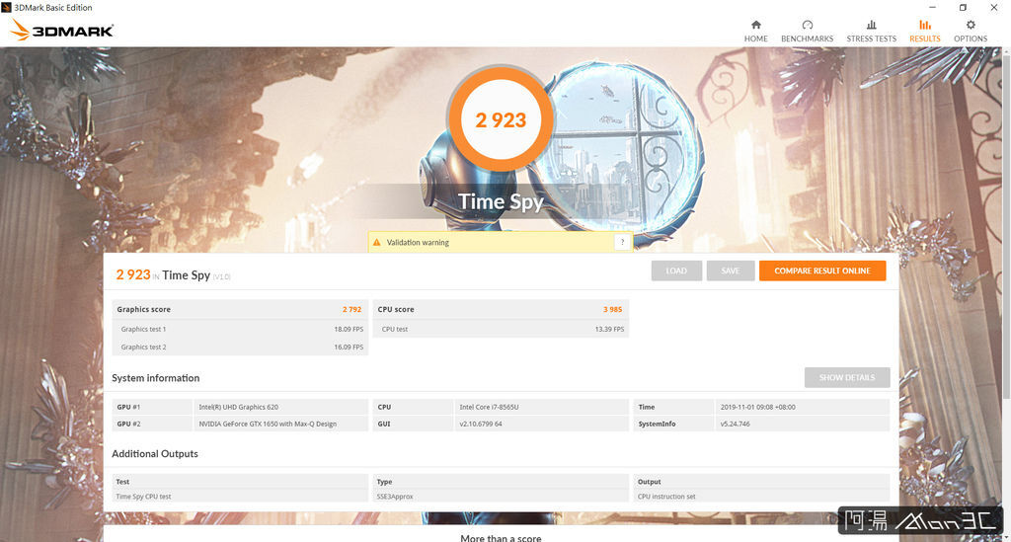Select the CPU score value 3 985
1011x542 pixels.
coord(612,309)
